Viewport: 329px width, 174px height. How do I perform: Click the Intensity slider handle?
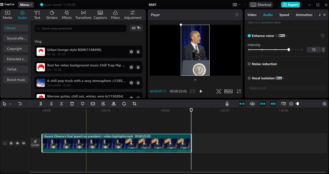coord(289,50)
